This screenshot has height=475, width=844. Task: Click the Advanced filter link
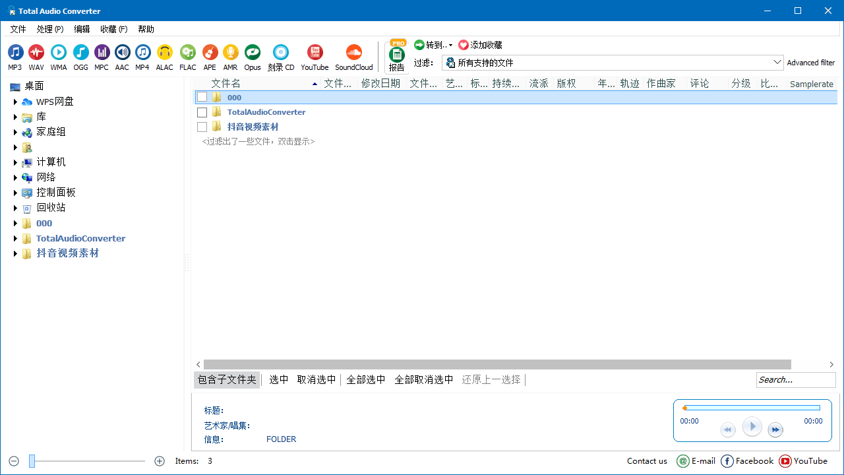pyautogui.click(x=810, y=63)
